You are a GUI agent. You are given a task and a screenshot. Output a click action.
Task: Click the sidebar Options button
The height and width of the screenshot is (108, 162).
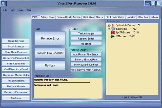coord(16,98)
